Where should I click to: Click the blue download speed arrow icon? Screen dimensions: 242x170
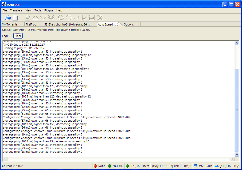(x=196, y=166)
